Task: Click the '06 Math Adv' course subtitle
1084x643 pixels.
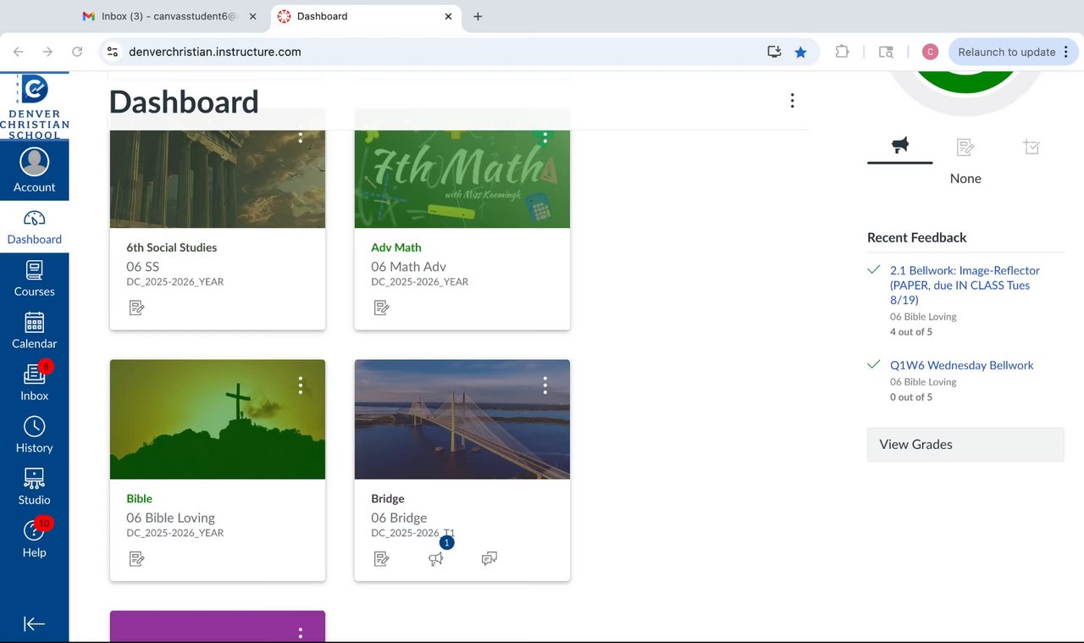Action: click(x=408, y=266)
